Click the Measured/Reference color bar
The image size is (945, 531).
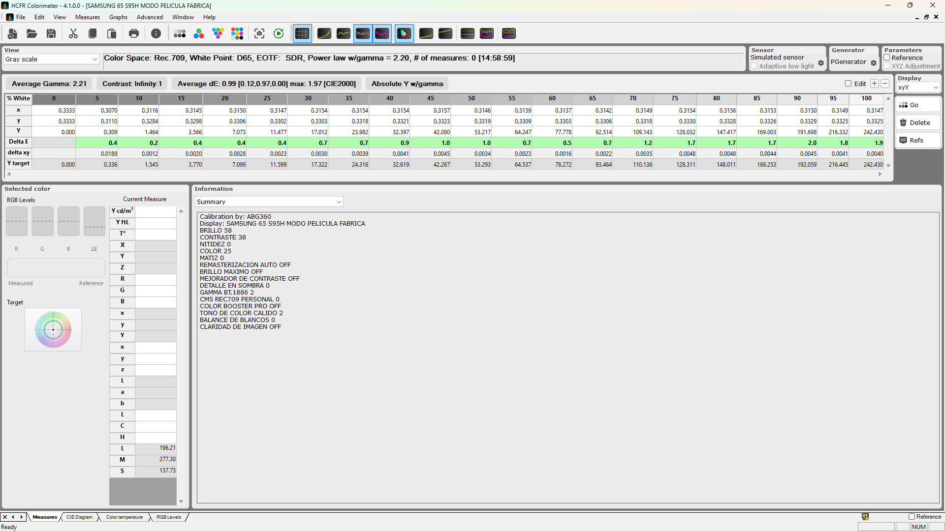click(56, 267)
